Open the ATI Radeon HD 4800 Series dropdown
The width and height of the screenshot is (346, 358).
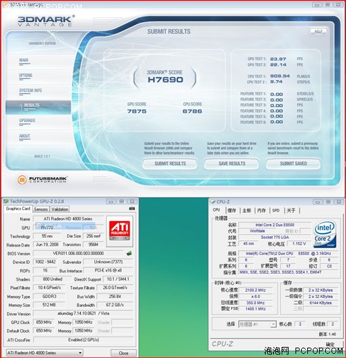[x=45, y=352]
